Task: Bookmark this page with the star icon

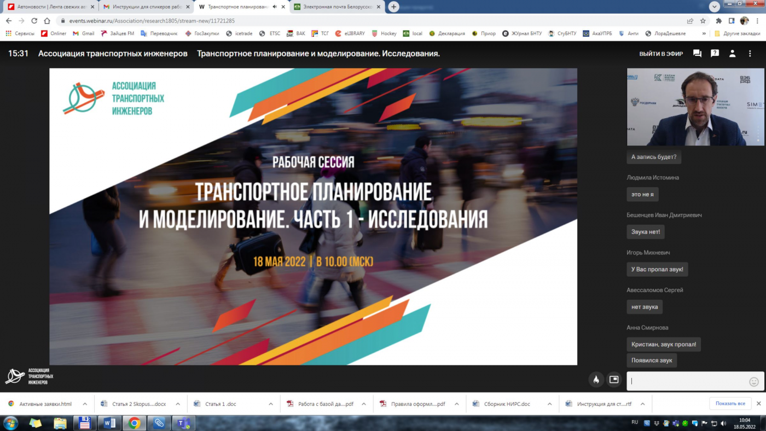Action: tap(703, 21)
